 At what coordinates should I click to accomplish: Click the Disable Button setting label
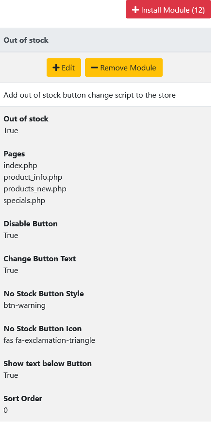[x=31, y=223]
